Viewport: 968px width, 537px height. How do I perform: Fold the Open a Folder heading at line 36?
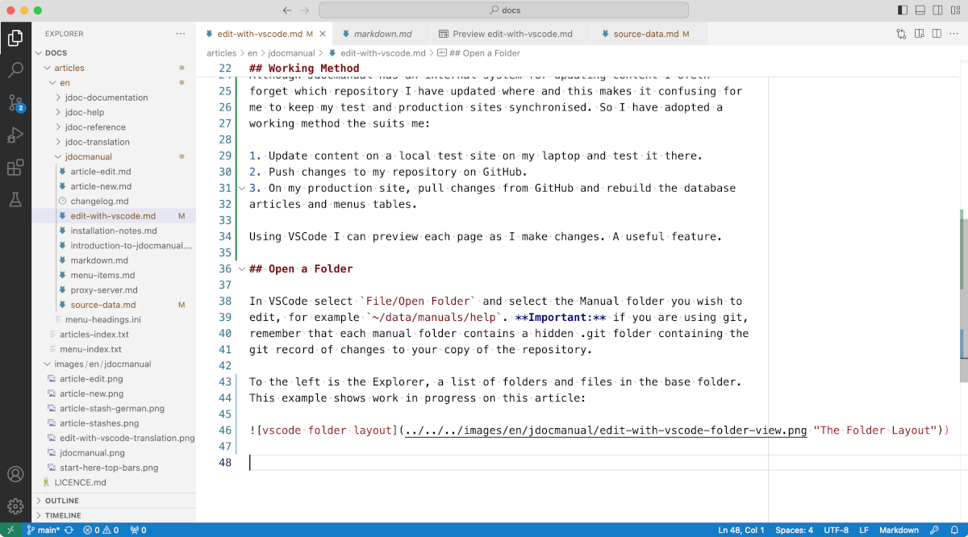click(x=241, y=268)
